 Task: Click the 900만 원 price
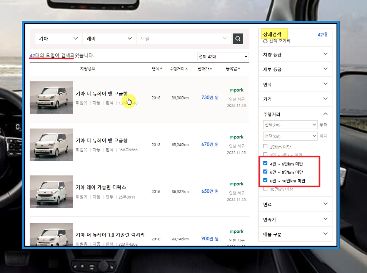pos(210,239)
